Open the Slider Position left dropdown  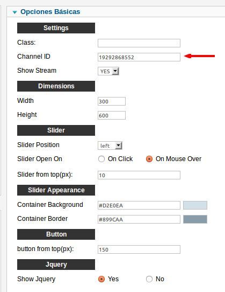tap(110, 145)
